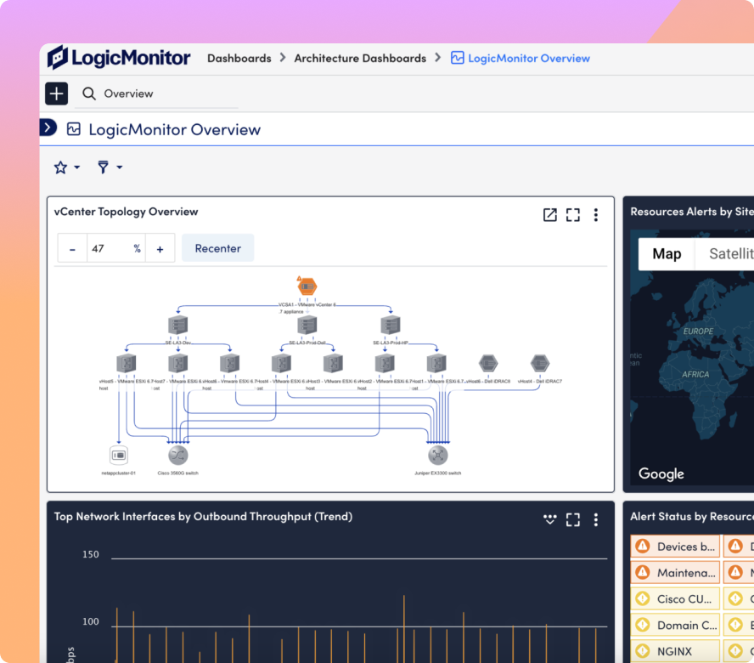Expand throughput trend widget to fullscreen
The height and width of the screenshot is (663, 754).
click(x=572, y=519)
